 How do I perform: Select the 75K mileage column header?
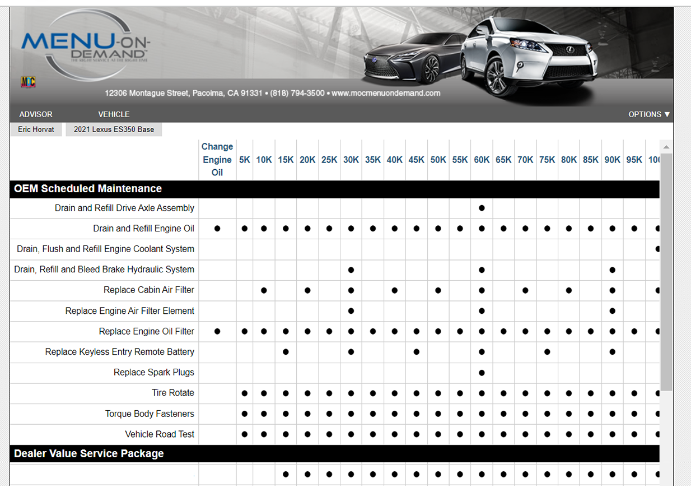547,160
